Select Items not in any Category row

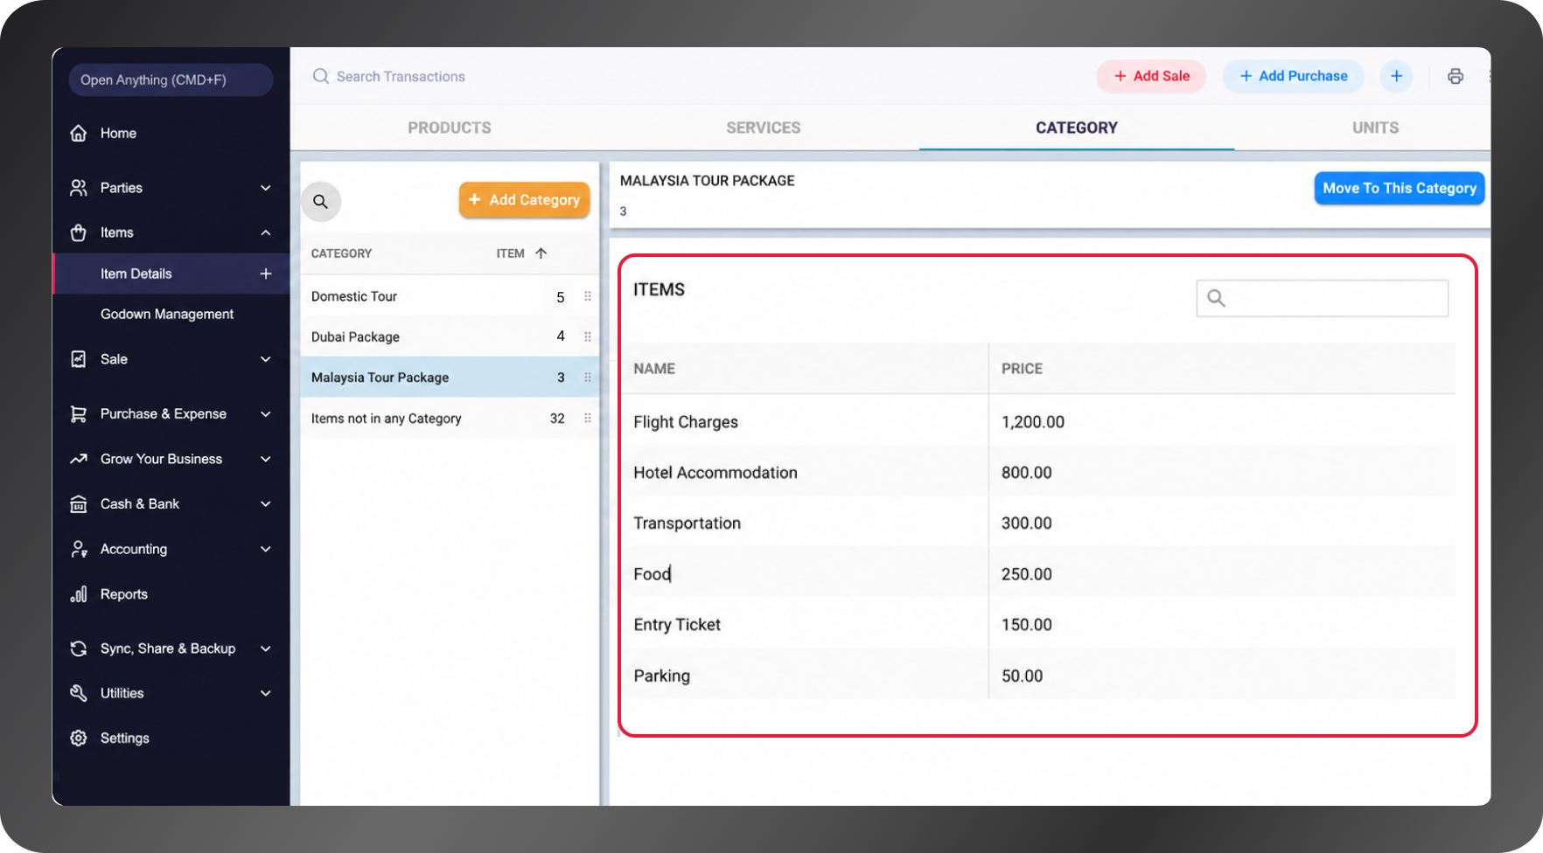point(450,419)
